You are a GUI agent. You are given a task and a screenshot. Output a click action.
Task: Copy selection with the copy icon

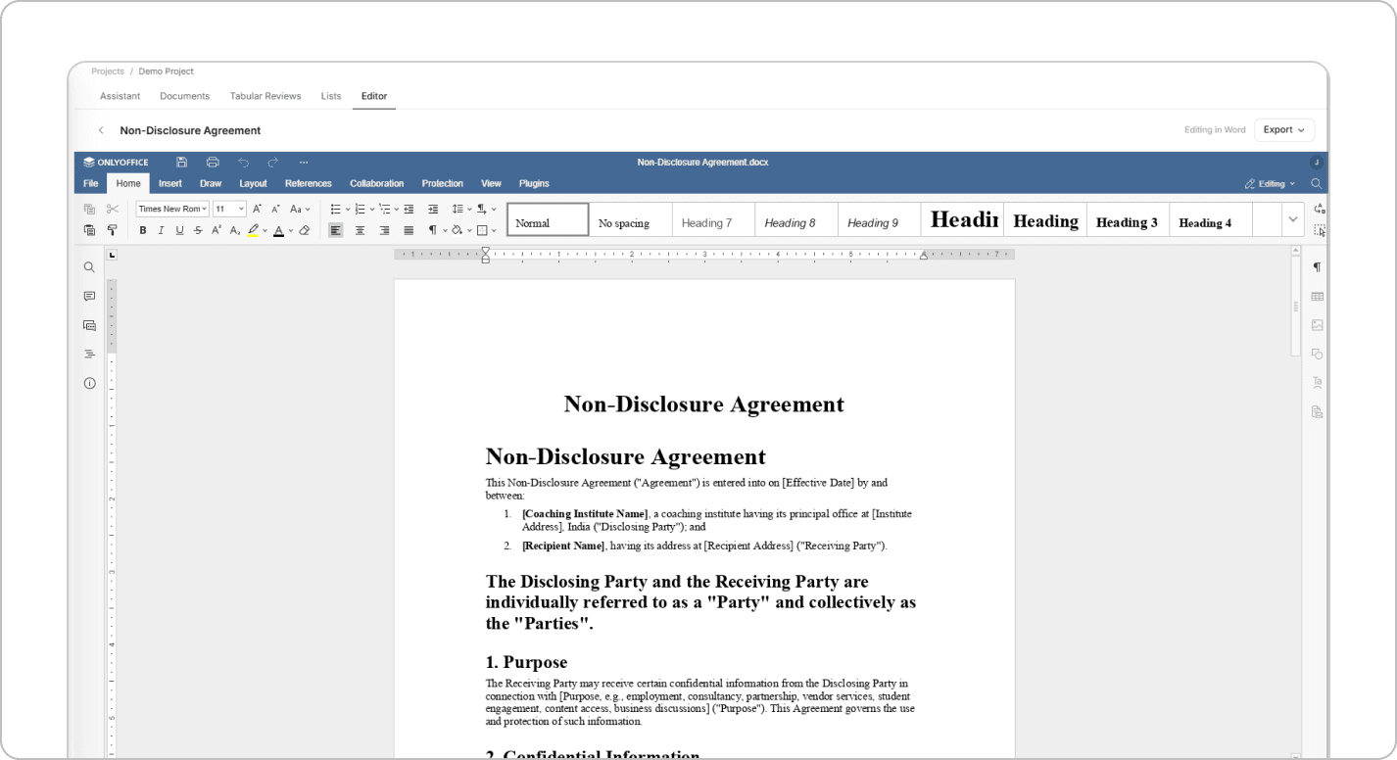point(89,209)
